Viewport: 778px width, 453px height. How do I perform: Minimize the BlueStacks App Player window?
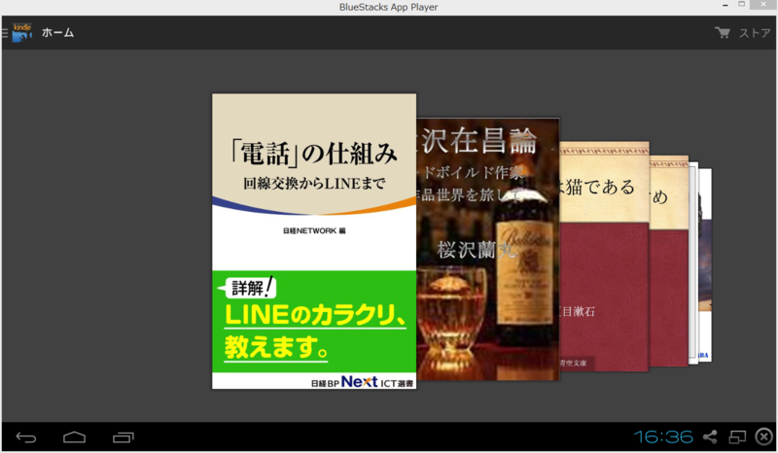pyautogui.click(x=725, y=5)
